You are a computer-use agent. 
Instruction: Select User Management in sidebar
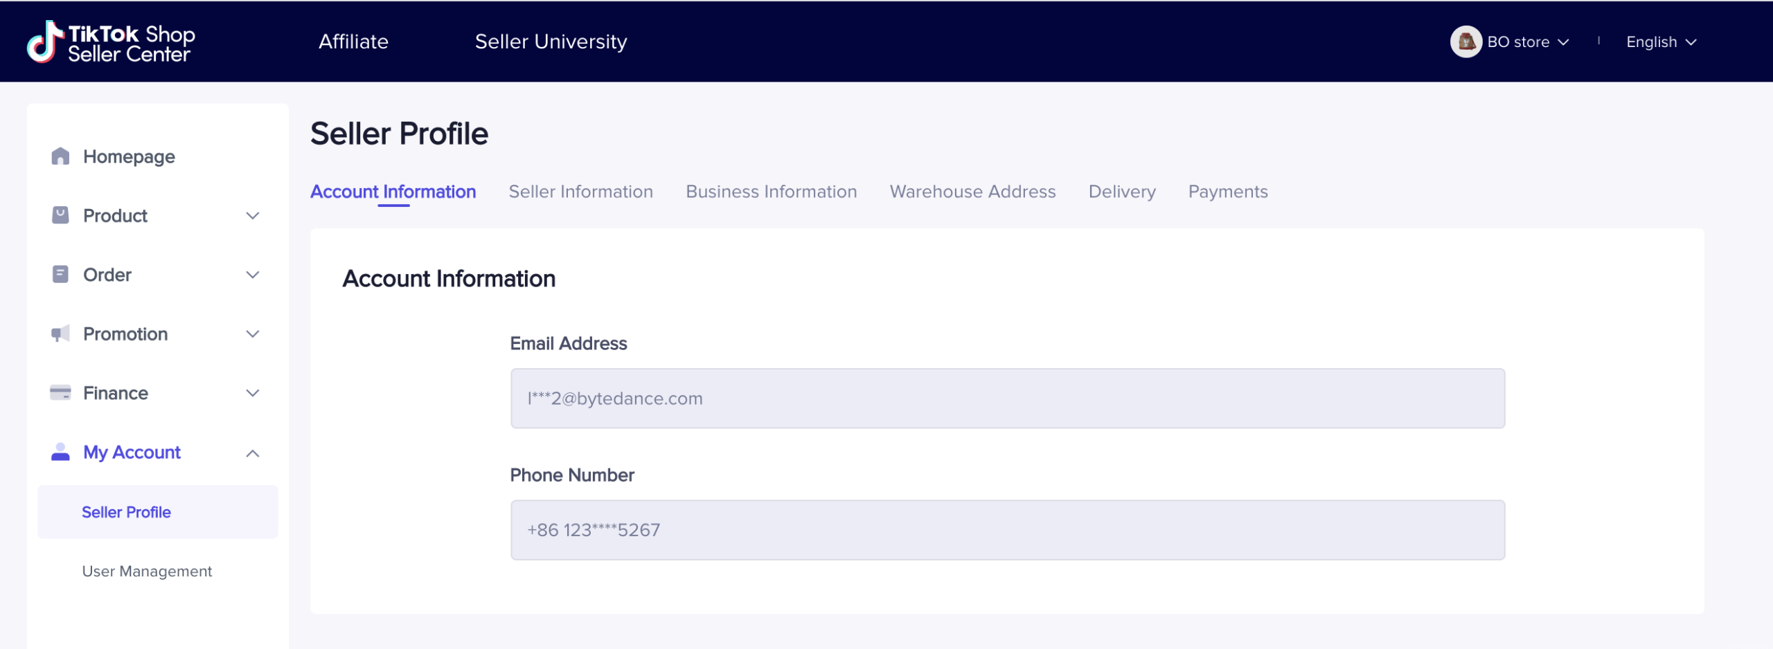pos(147,571)
